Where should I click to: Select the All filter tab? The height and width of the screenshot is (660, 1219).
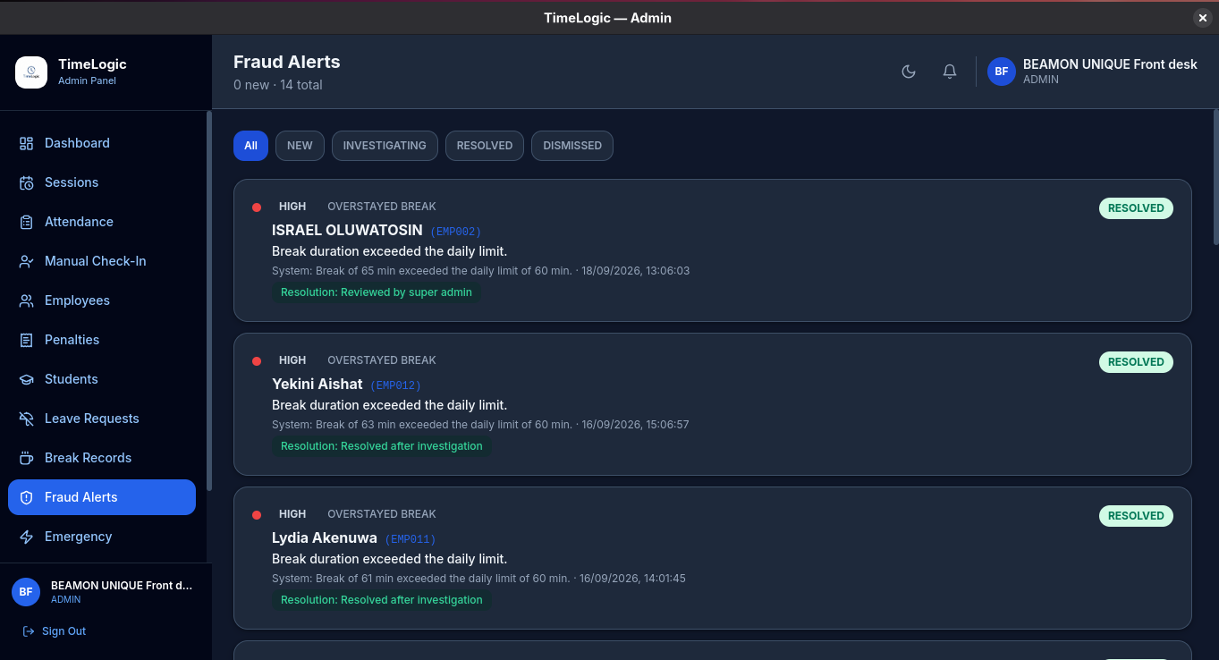pos(250,146)
